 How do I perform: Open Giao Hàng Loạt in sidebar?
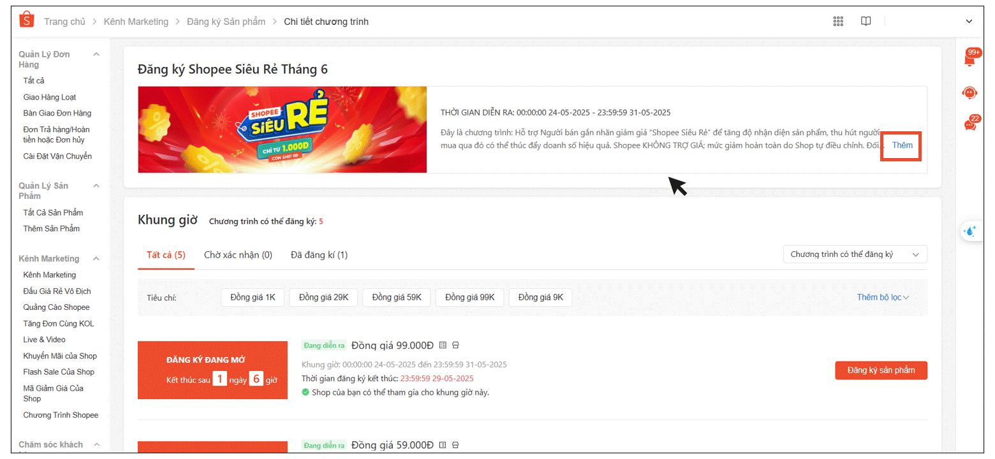click(50, 97)
